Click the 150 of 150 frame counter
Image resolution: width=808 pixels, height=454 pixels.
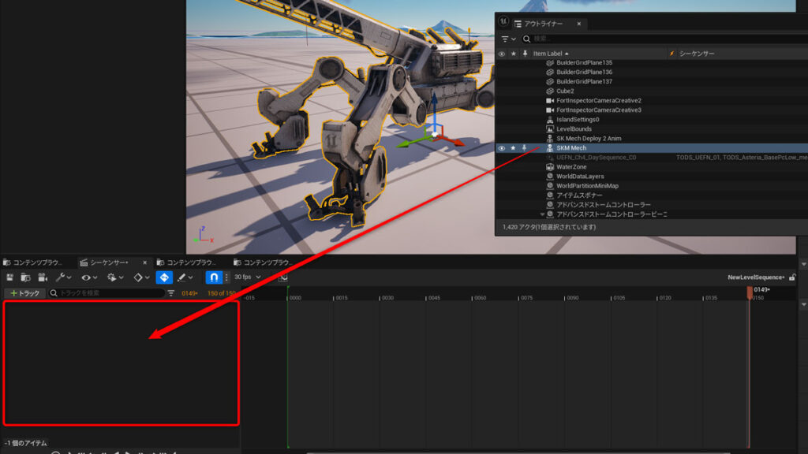pos(221,293)
